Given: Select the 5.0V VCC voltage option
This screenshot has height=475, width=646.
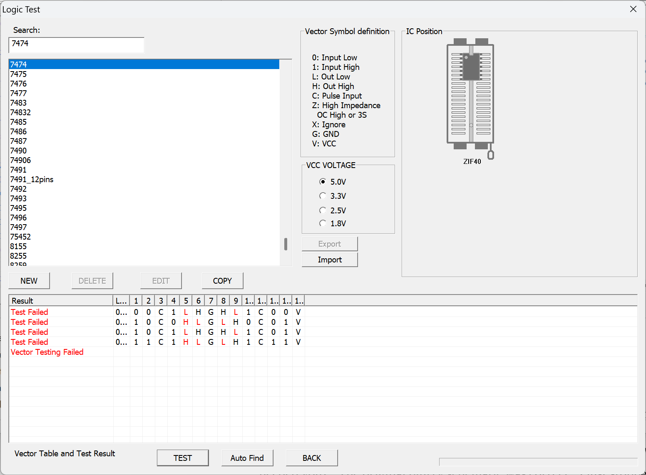Looking at the screenshot, I should click(x=323, y=182).
